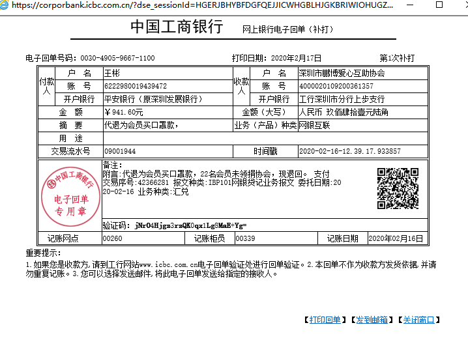Maximize the browser window
Viewport: 468px width, 338px height.
[439, 5]
